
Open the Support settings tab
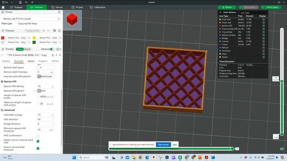coord(43,61)
